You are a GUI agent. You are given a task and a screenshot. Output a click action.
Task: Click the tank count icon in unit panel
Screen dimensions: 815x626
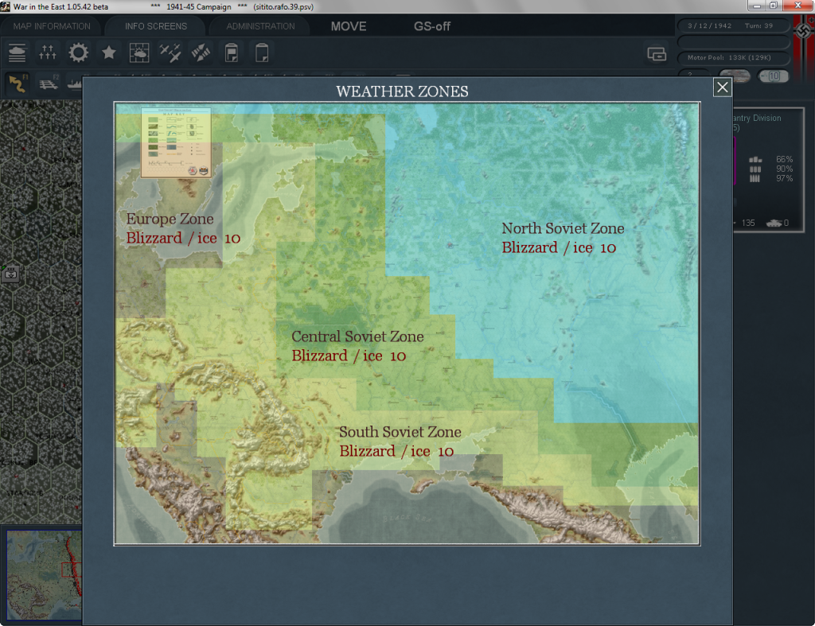click(774, 223)
